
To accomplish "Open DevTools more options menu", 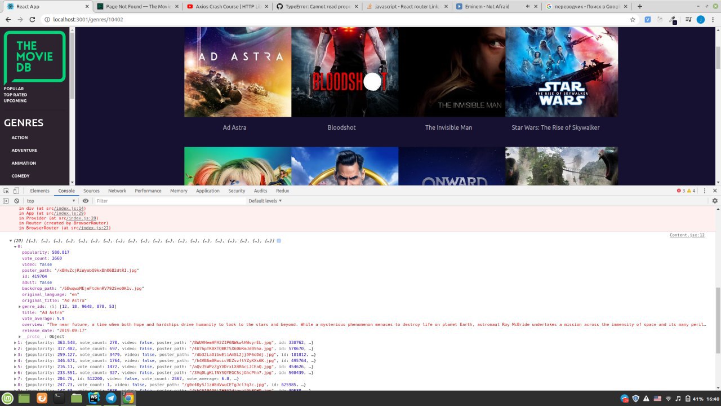I will click(706, 191).
